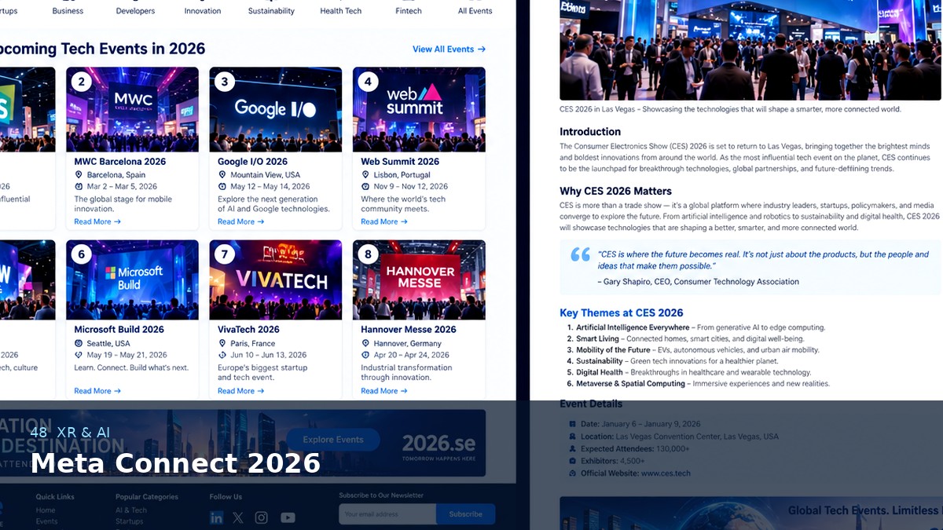Click number 2 badge on MWC card
The width and height of the screenshot is (943, 530).
point(81,82)
